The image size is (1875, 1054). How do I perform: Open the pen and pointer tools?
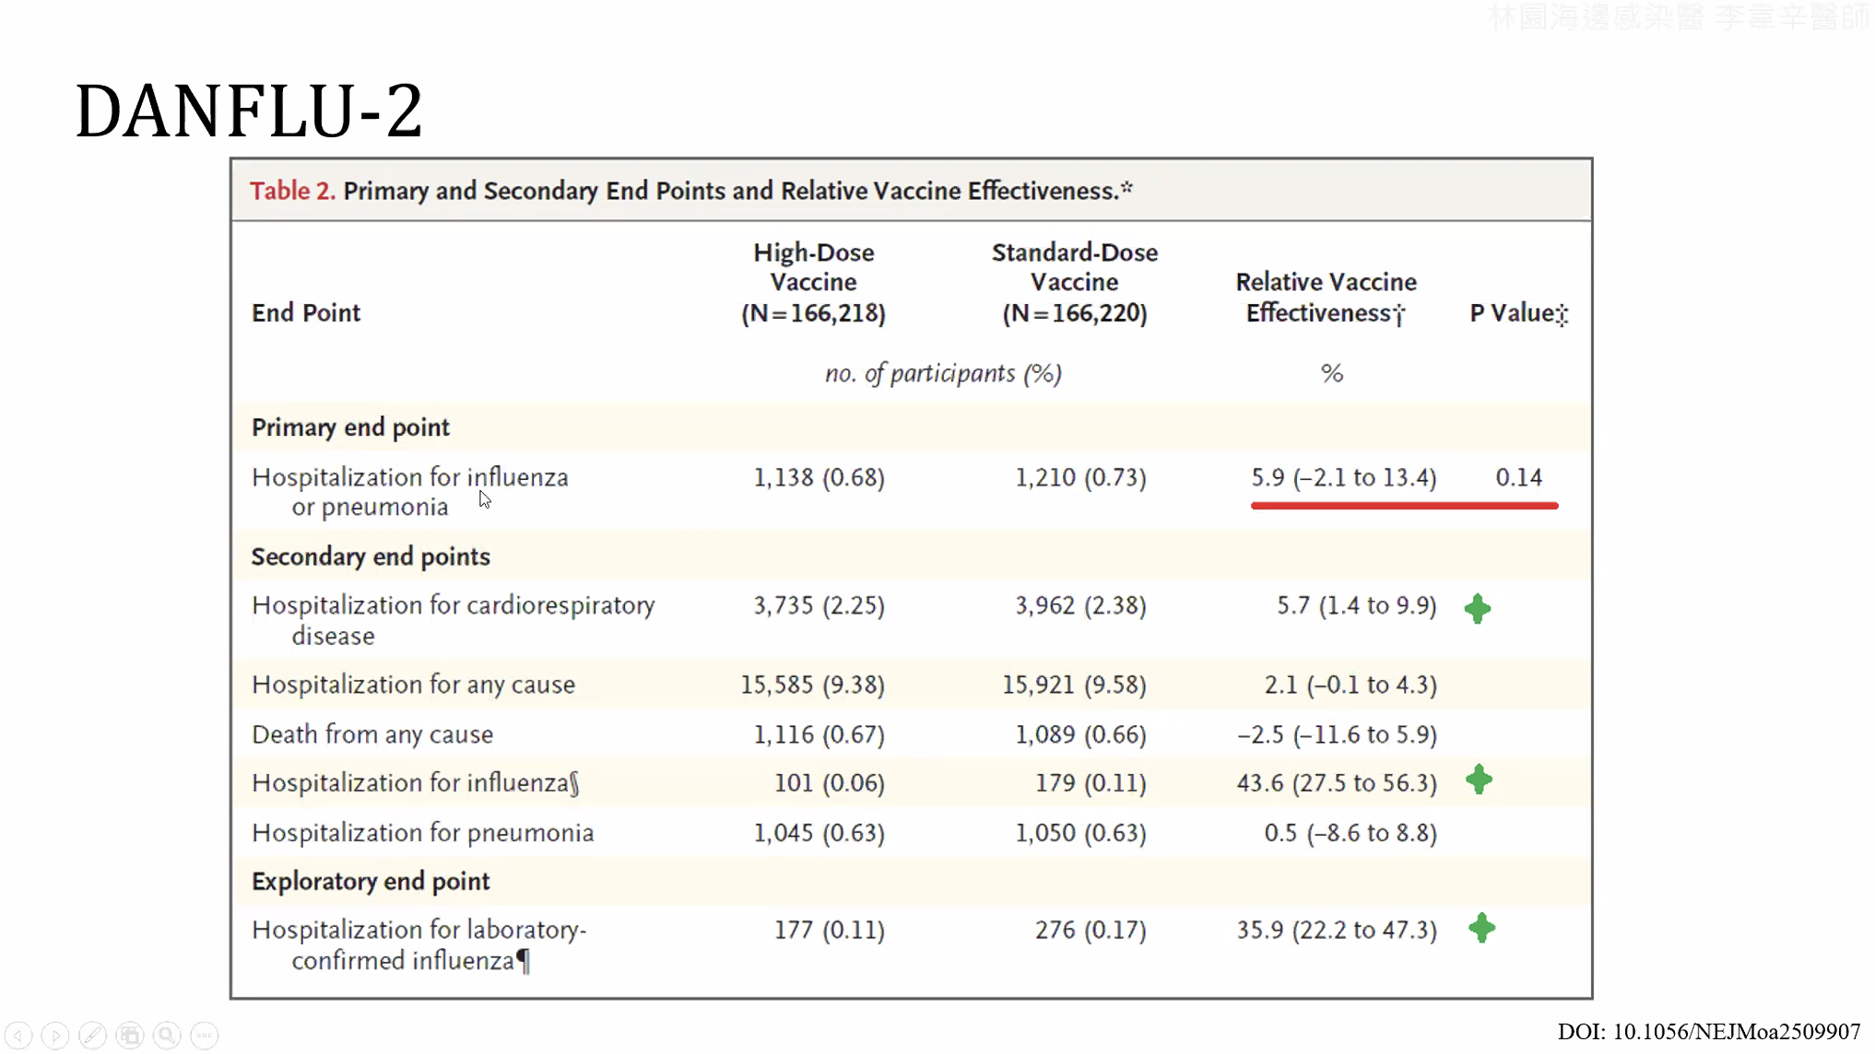click(92, 1036)
